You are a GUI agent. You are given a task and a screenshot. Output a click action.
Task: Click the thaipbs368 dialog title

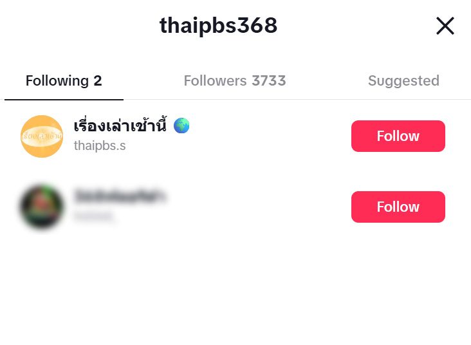(x=218, y=25)
